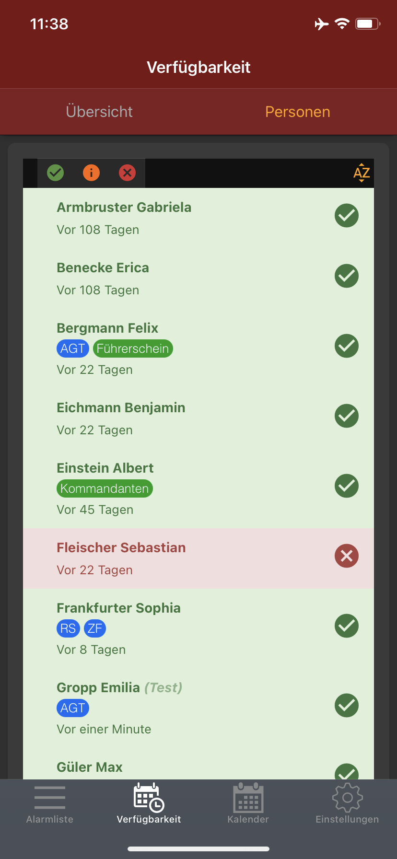
Task: Toggle the green available filter
Action: tap(56, 173)
